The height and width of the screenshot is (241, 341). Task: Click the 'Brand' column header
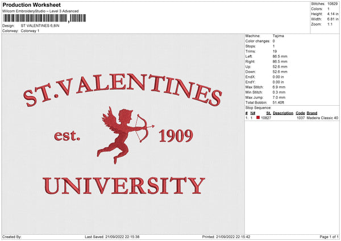(312, 113)
